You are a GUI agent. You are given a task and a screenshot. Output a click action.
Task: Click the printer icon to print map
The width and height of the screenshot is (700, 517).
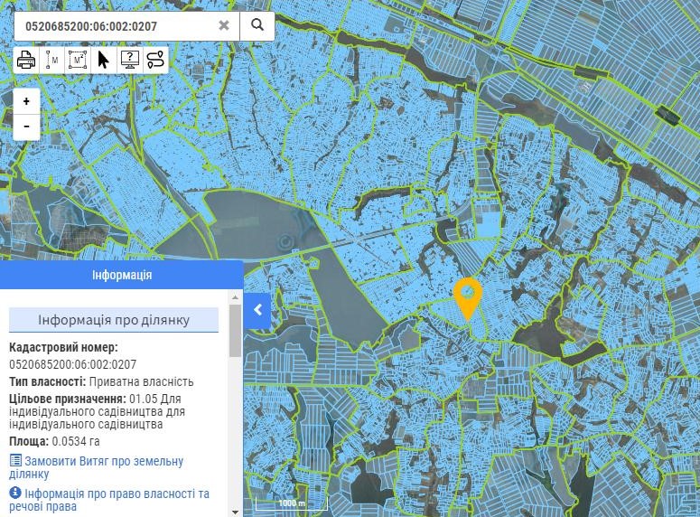(26, 61)
